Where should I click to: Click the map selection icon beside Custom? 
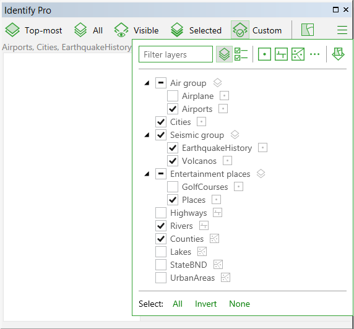click(x=308, y=30)
